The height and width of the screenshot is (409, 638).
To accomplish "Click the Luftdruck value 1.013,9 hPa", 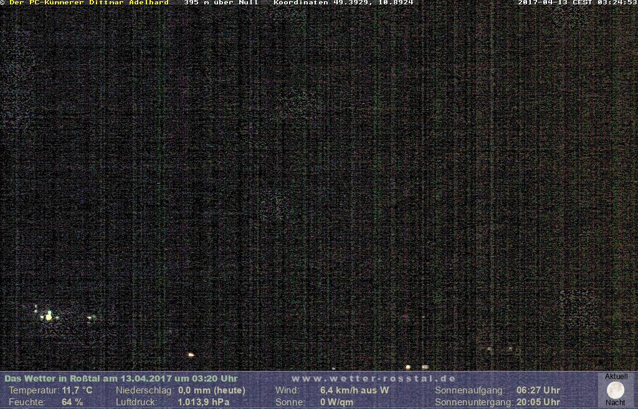I will point(204,402).
